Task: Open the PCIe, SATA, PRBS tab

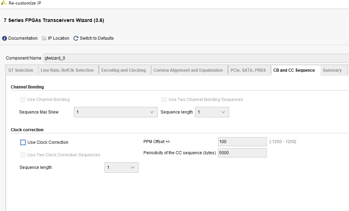Action: [x=248, y=70]
